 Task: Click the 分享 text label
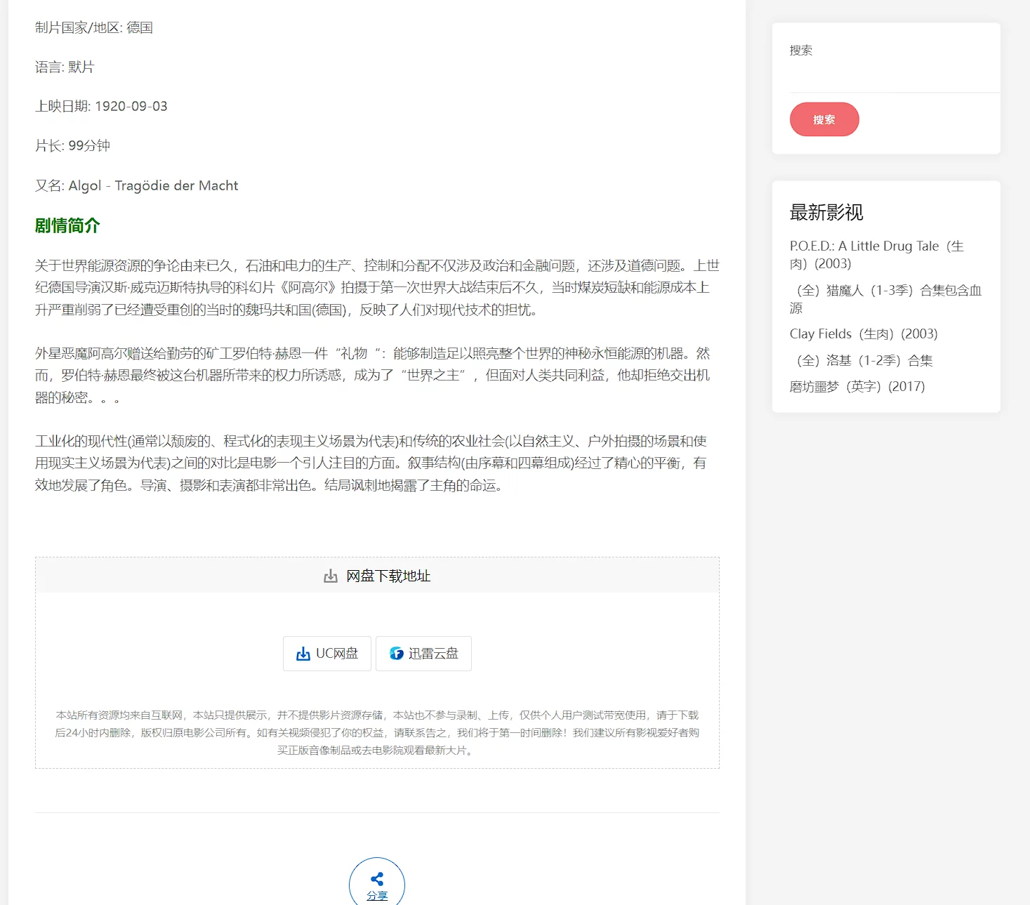pos(377,896)
